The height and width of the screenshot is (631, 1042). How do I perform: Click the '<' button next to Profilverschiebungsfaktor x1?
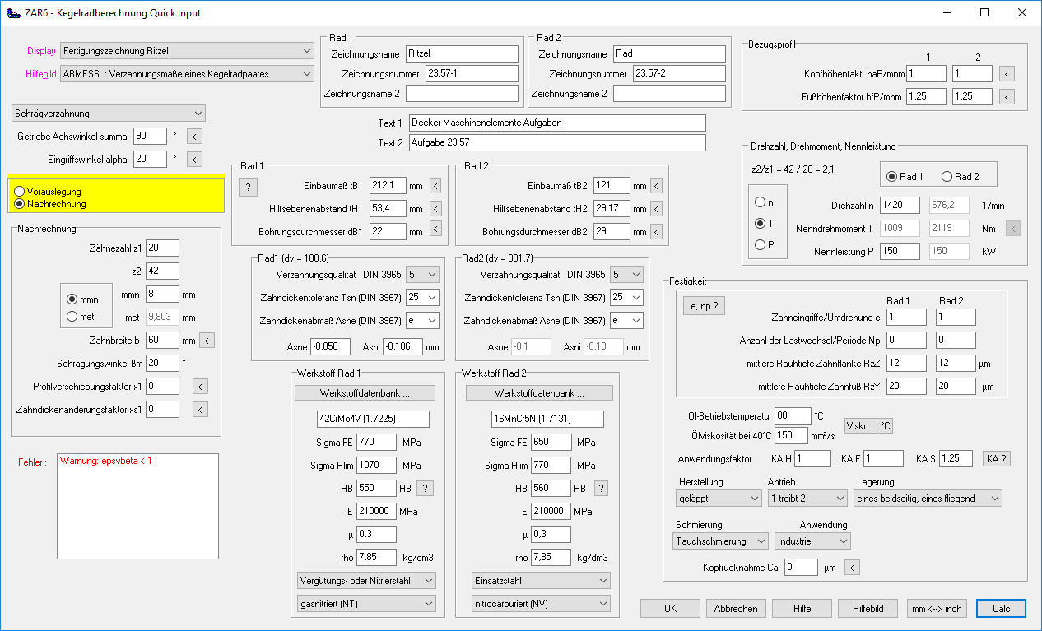200,386
